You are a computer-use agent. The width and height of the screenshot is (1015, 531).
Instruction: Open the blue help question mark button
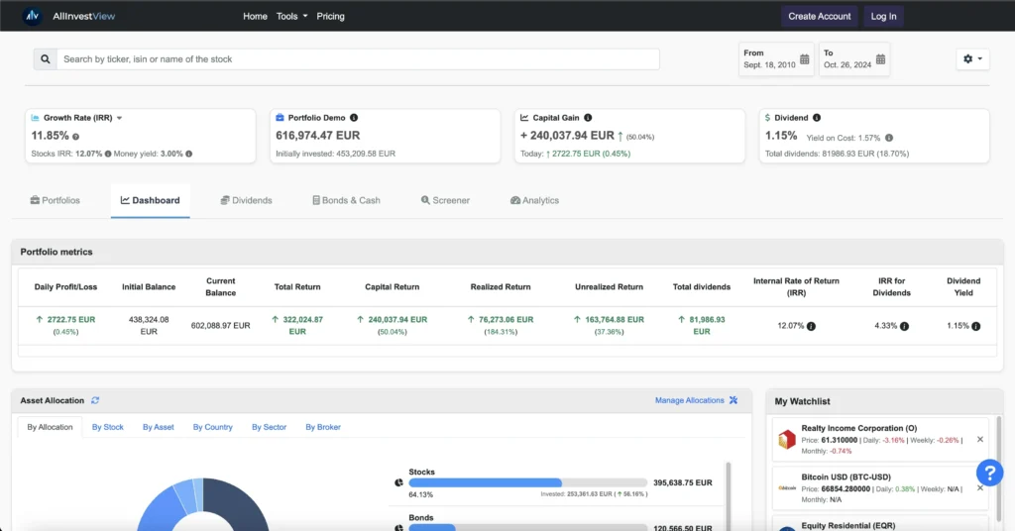pyautogui.click(x=990, y=473)
